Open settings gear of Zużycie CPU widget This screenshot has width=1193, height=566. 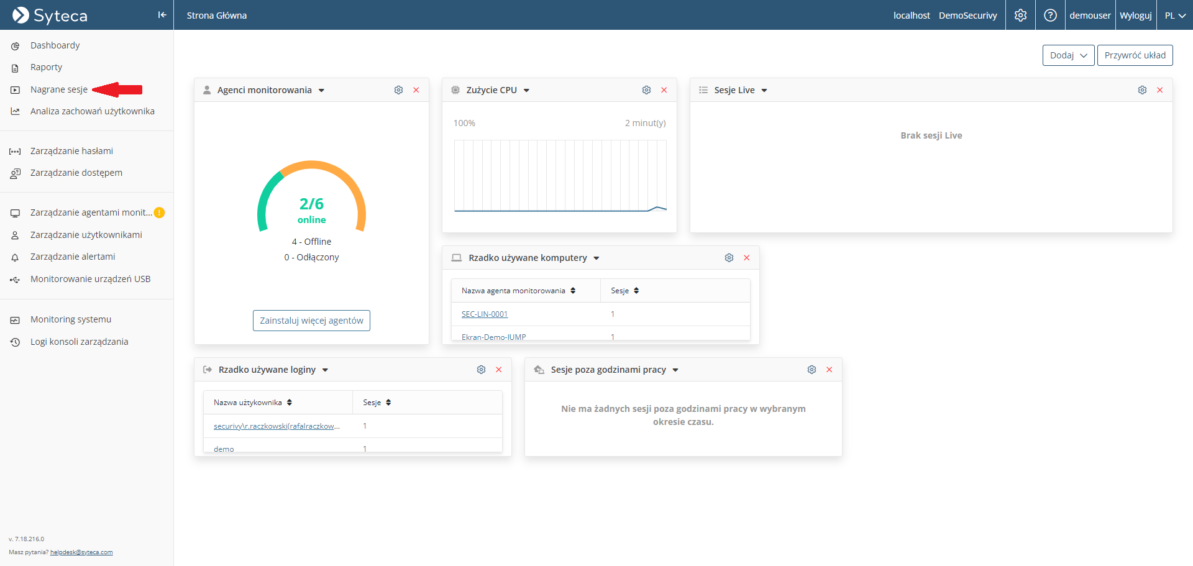point(646,90)
